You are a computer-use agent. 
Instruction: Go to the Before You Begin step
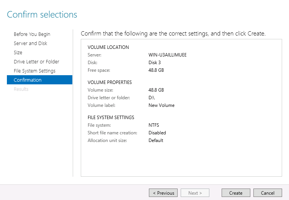click(x=32, y=34)
